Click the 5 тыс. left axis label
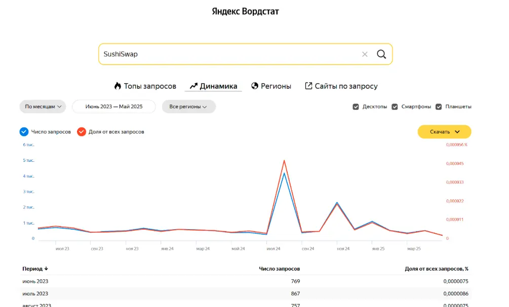The image size is (509, 307). pos(28,160)
